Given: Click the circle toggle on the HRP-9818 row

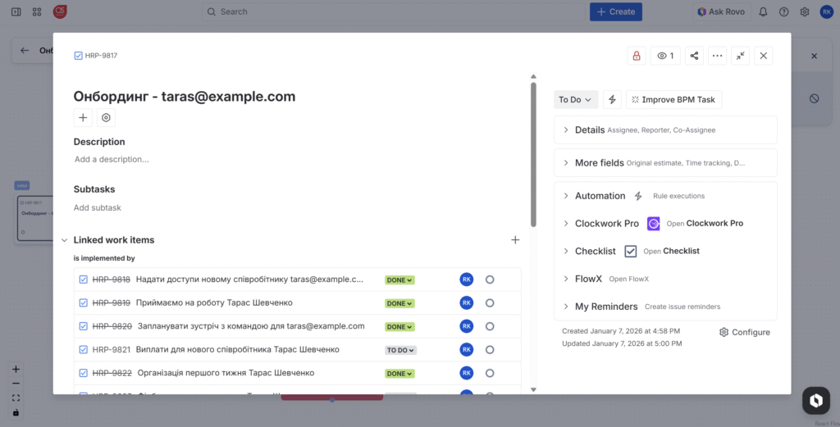Looking at the screenshot, I should click(490, 279).
